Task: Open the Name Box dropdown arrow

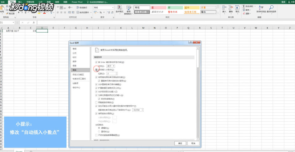Action: pyautogui.click(x=13, y=23)
